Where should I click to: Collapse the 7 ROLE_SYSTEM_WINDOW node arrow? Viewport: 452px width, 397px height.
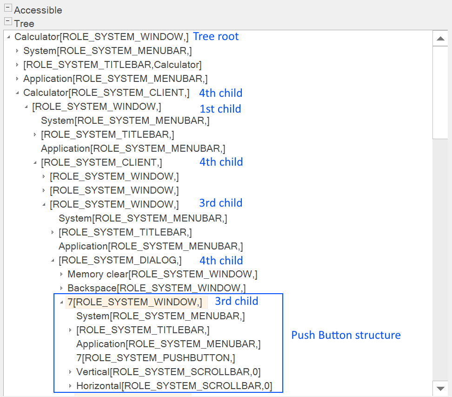click(61, 302)
